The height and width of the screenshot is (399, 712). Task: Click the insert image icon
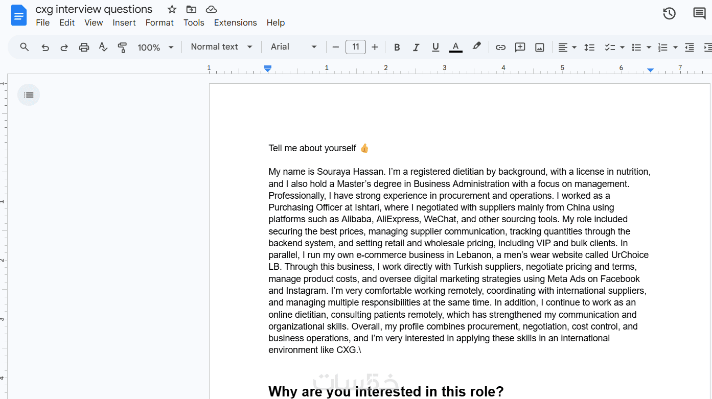(539, 48)
